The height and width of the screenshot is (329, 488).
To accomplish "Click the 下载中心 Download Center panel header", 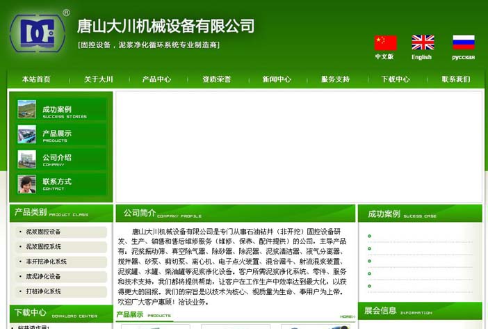I will pyautogui.click(x=61, y=314).
